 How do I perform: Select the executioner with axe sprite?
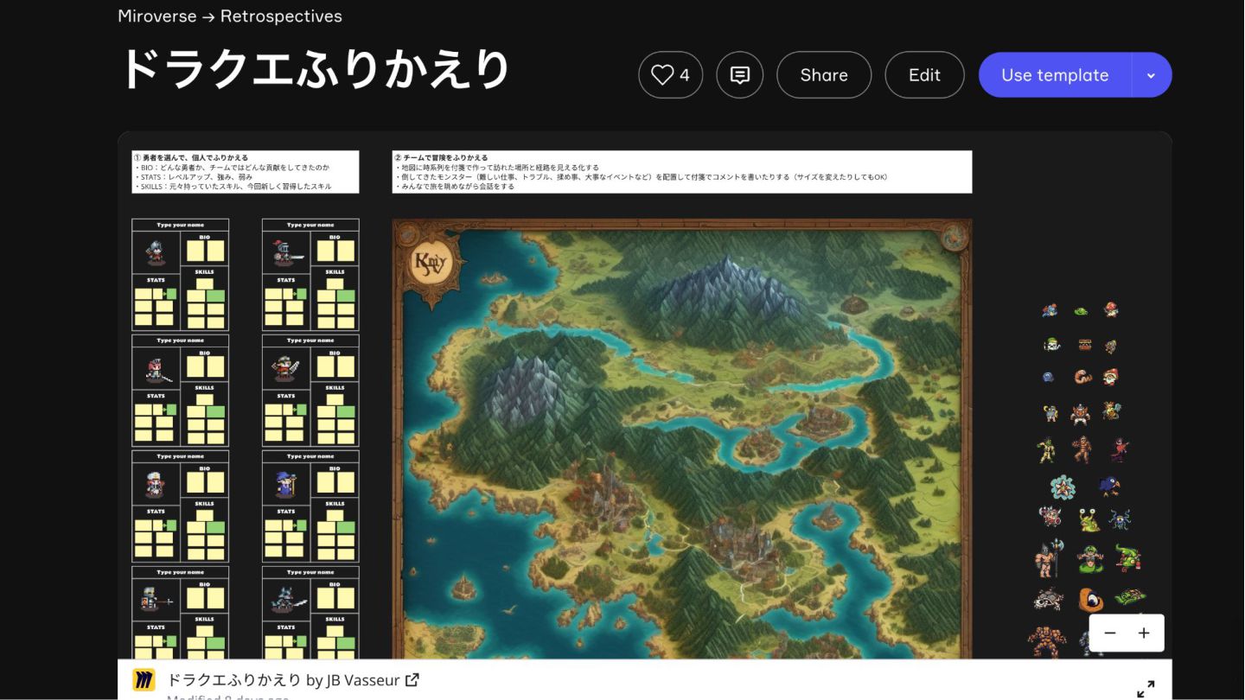[1050, 559]
